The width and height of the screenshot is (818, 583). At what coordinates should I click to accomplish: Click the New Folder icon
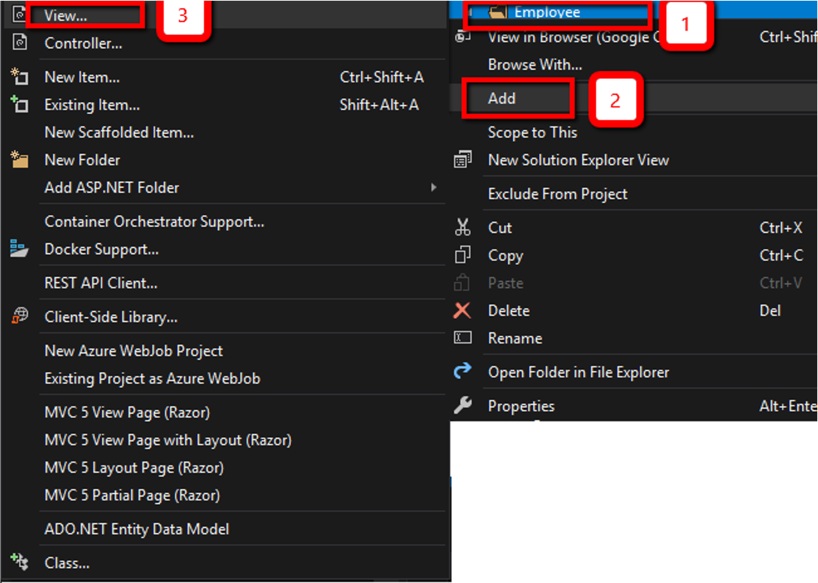pyautogui.click(x=19, y=160)
